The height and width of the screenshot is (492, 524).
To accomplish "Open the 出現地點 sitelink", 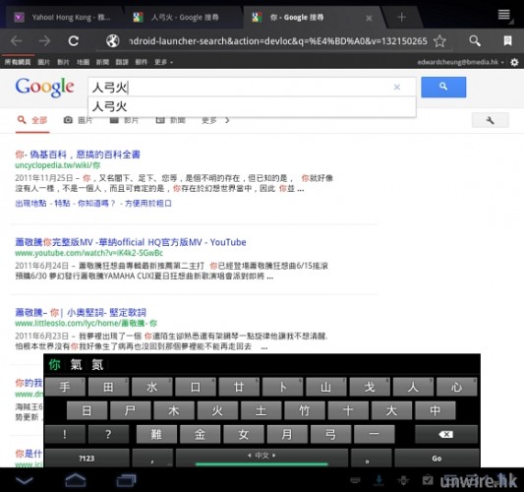I will pyautogui.click(x=30, y=203).
